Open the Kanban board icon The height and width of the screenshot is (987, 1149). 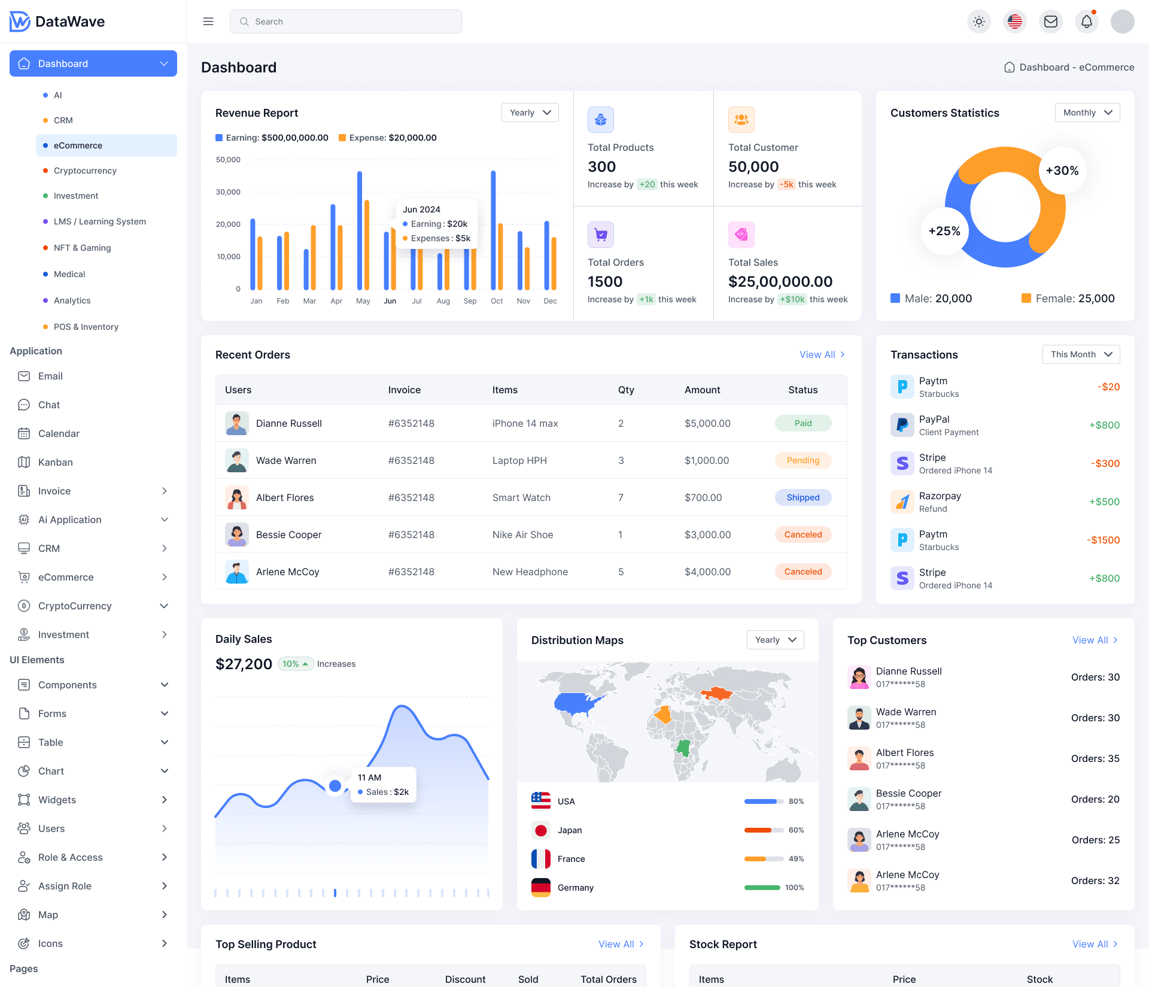click(x=24, y=462)
